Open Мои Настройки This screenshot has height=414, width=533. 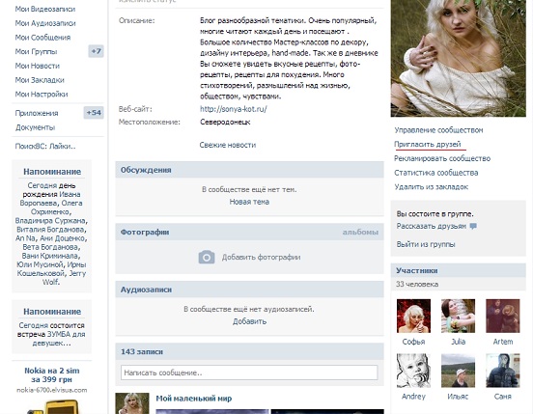point(42,95)
